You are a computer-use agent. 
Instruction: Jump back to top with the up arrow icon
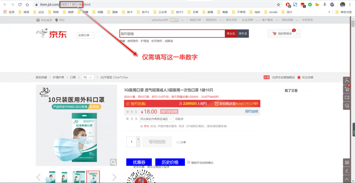347,179
